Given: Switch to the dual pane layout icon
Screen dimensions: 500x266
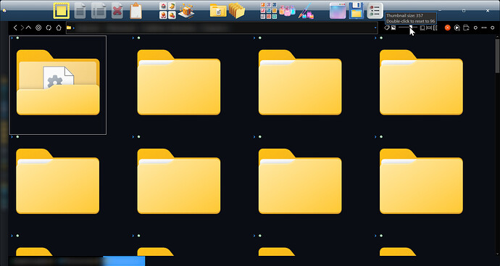Looking at the screenshot, I should (x=429, y=28).
